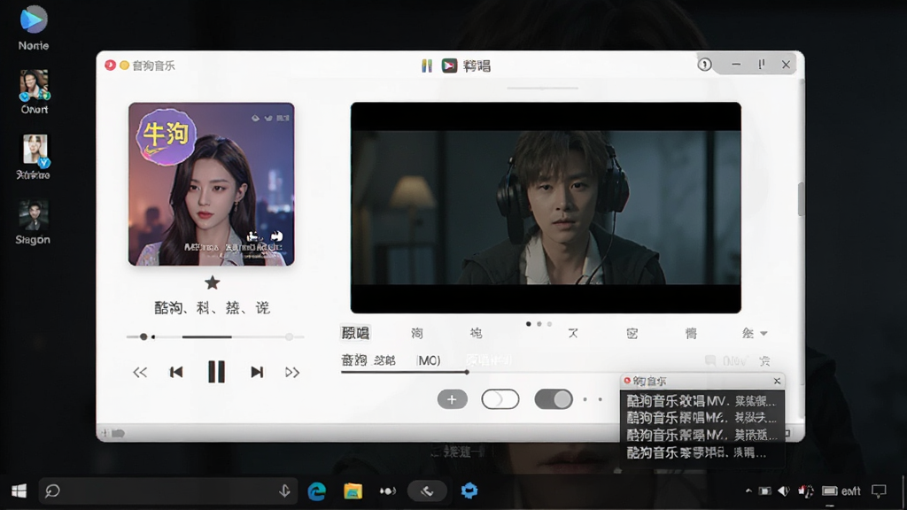Pause the song with the pause button
The height and width of the screenshot is (510, 907).
pos(216,372)
